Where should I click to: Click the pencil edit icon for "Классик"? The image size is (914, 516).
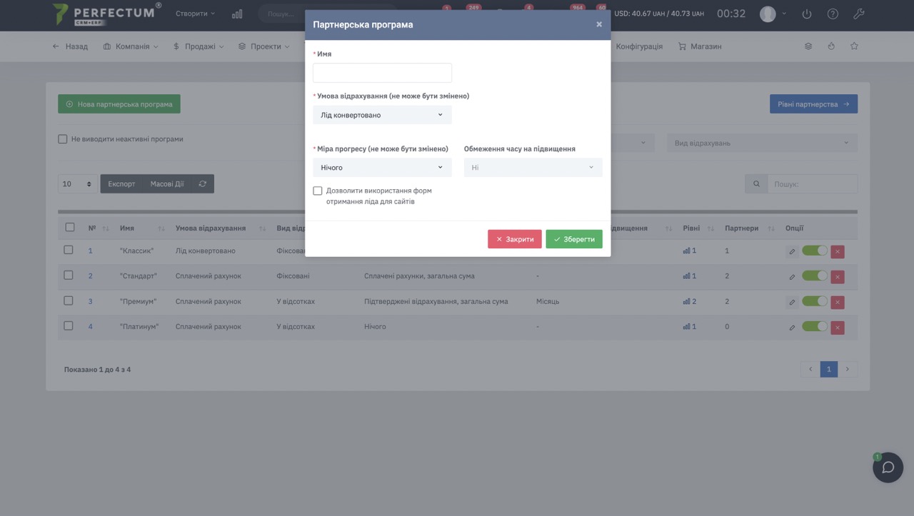792,251
